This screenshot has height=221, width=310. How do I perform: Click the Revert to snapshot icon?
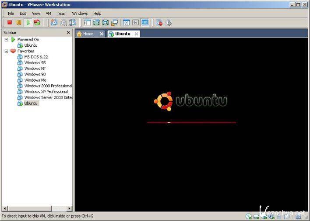tap(63, 22)
